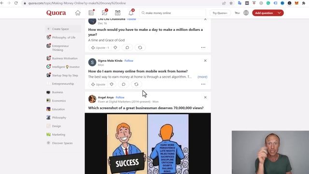Follow Angel Anya
This screenshot has height=174, width=309.
coord(120,98)
